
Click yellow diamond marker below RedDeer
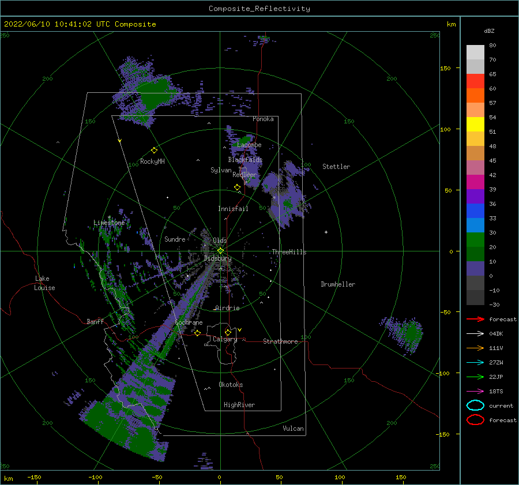[x=238, y=187]
